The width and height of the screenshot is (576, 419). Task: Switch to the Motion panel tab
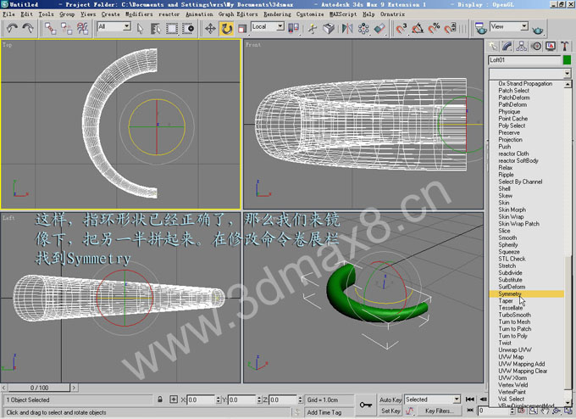click(536, 47)
